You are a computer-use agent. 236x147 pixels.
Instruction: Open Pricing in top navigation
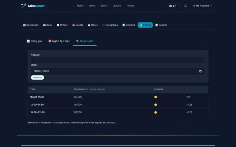pos(130,6)
